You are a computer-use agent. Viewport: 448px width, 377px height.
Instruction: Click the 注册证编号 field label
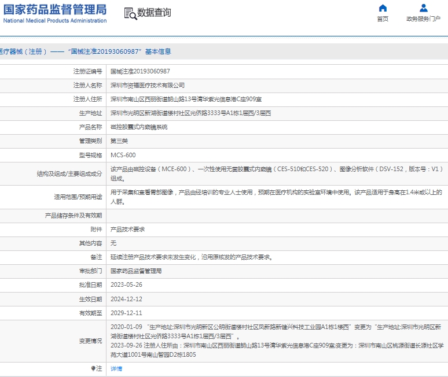[87, 71]
